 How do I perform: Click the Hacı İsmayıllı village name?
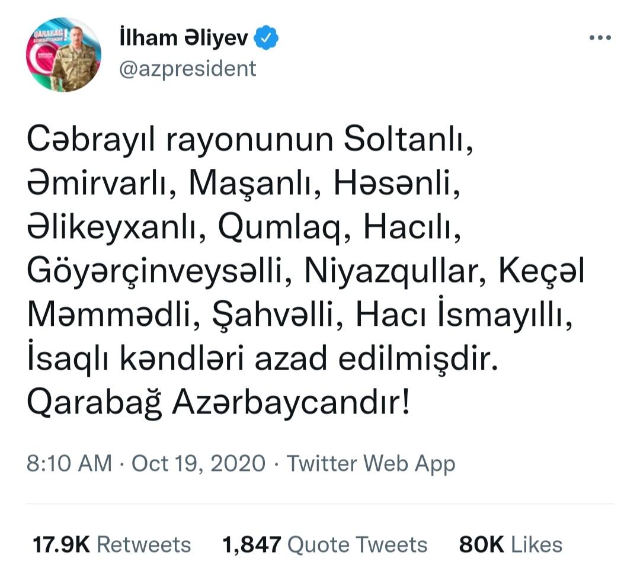pyautogui.click(x=460, y=315)
